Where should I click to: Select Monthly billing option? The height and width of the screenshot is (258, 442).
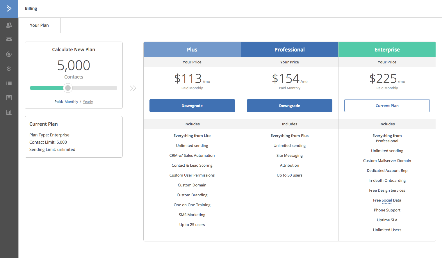pyautogui.click(x=71, y=102)
